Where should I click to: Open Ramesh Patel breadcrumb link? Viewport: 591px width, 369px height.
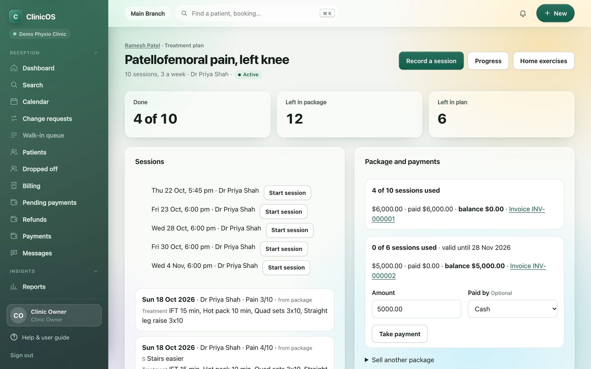pyautogui.click(x=142, y=45)
